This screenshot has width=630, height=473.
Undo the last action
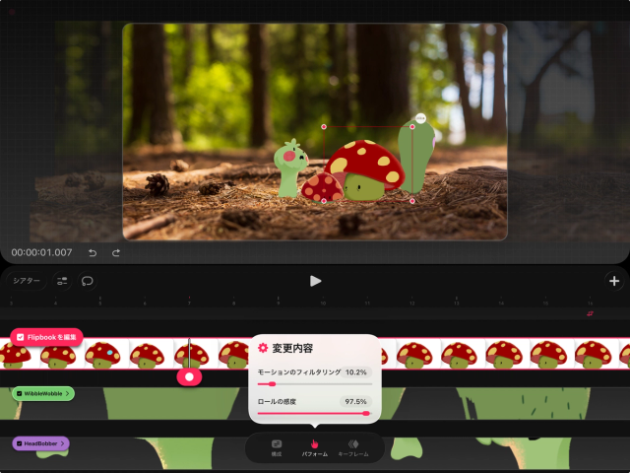click(93, 253)
